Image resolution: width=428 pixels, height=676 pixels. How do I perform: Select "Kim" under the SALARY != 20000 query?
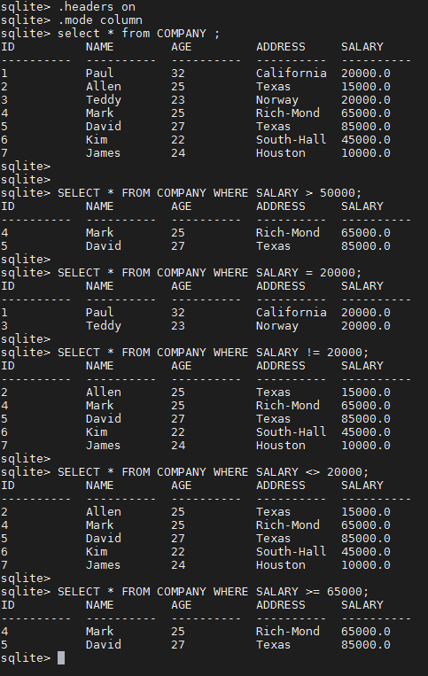pyautogui.click(x=97, y=432)
